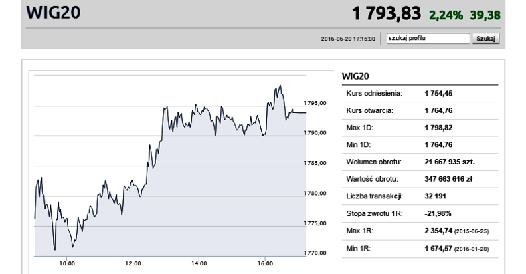Select the Liczba transakcji value 32 191
Screen dimensions: 526x274
(435, 196)
